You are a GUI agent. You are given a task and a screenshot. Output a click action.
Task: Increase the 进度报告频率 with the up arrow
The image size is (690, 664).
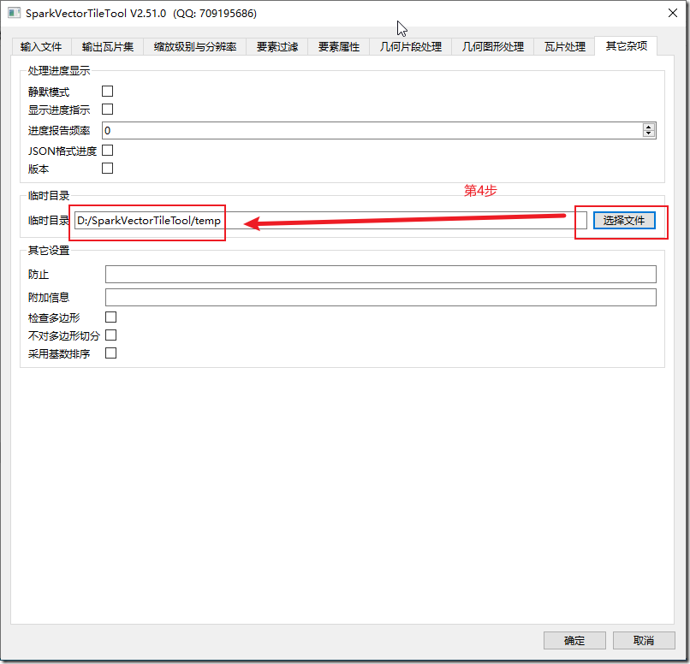click(649, 127)
